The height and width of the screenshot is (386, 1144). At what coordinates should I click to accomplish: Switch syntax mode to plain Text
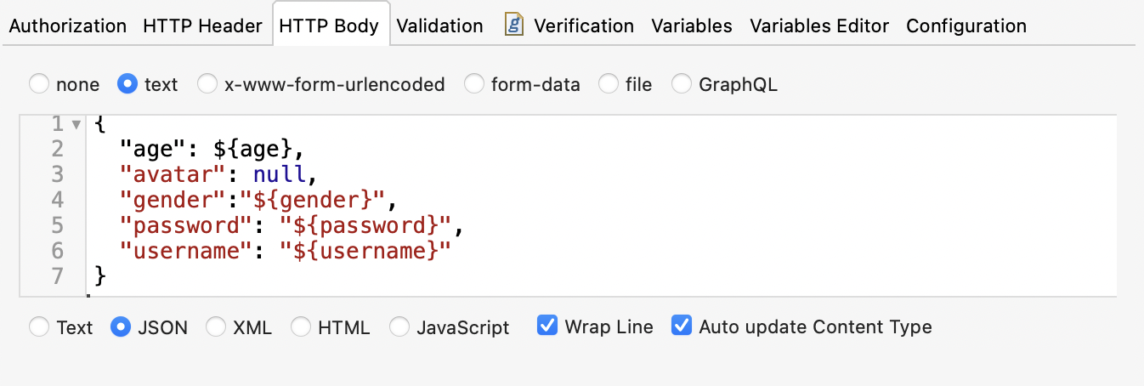point(39,327)
